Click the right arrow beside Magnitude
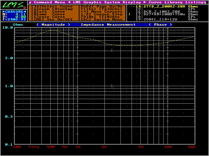 coord(69,25)
